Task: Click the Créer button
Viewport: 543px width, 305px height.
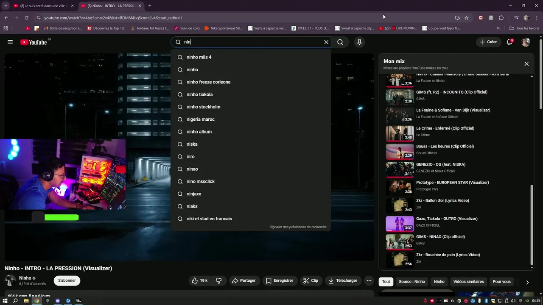Action: [488, 42]
